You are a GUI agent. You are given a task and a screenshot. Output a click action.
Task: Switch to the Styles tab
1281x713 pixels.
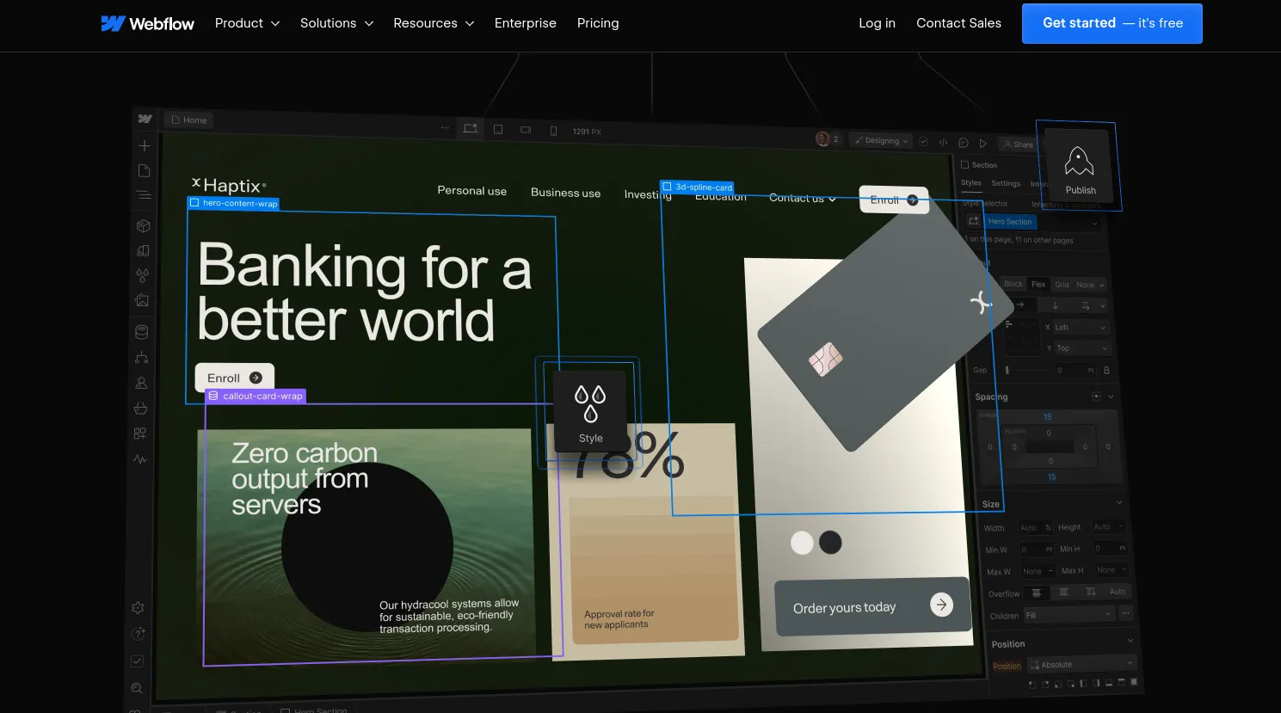[x=971, y=182]
